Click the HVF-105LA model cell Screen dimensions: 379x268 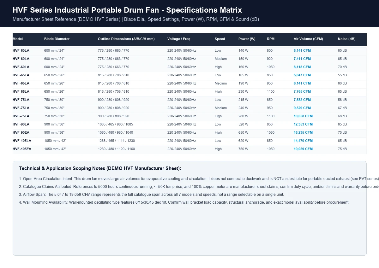[x=22, y=141]
